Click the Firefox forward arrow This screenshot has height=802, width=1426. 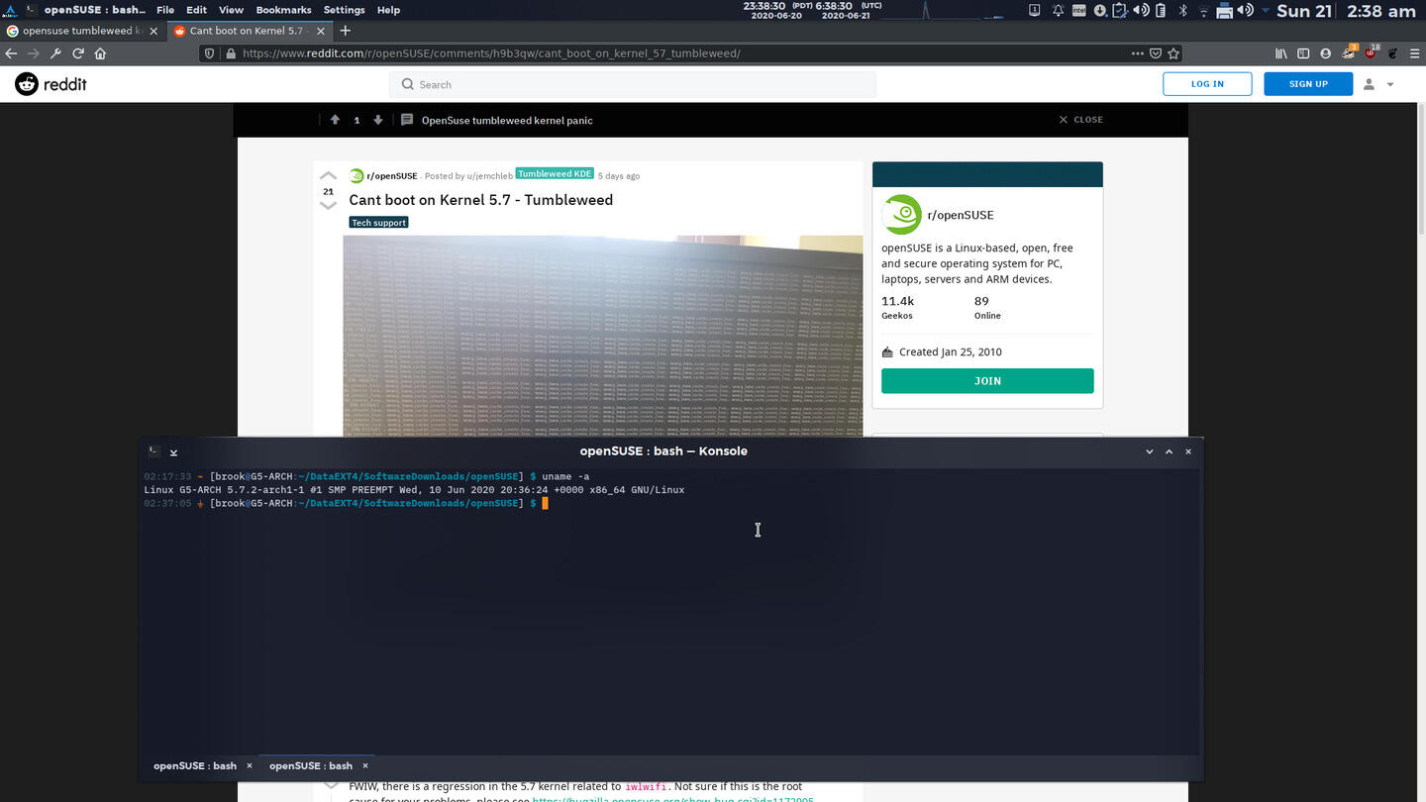point(34,53)
